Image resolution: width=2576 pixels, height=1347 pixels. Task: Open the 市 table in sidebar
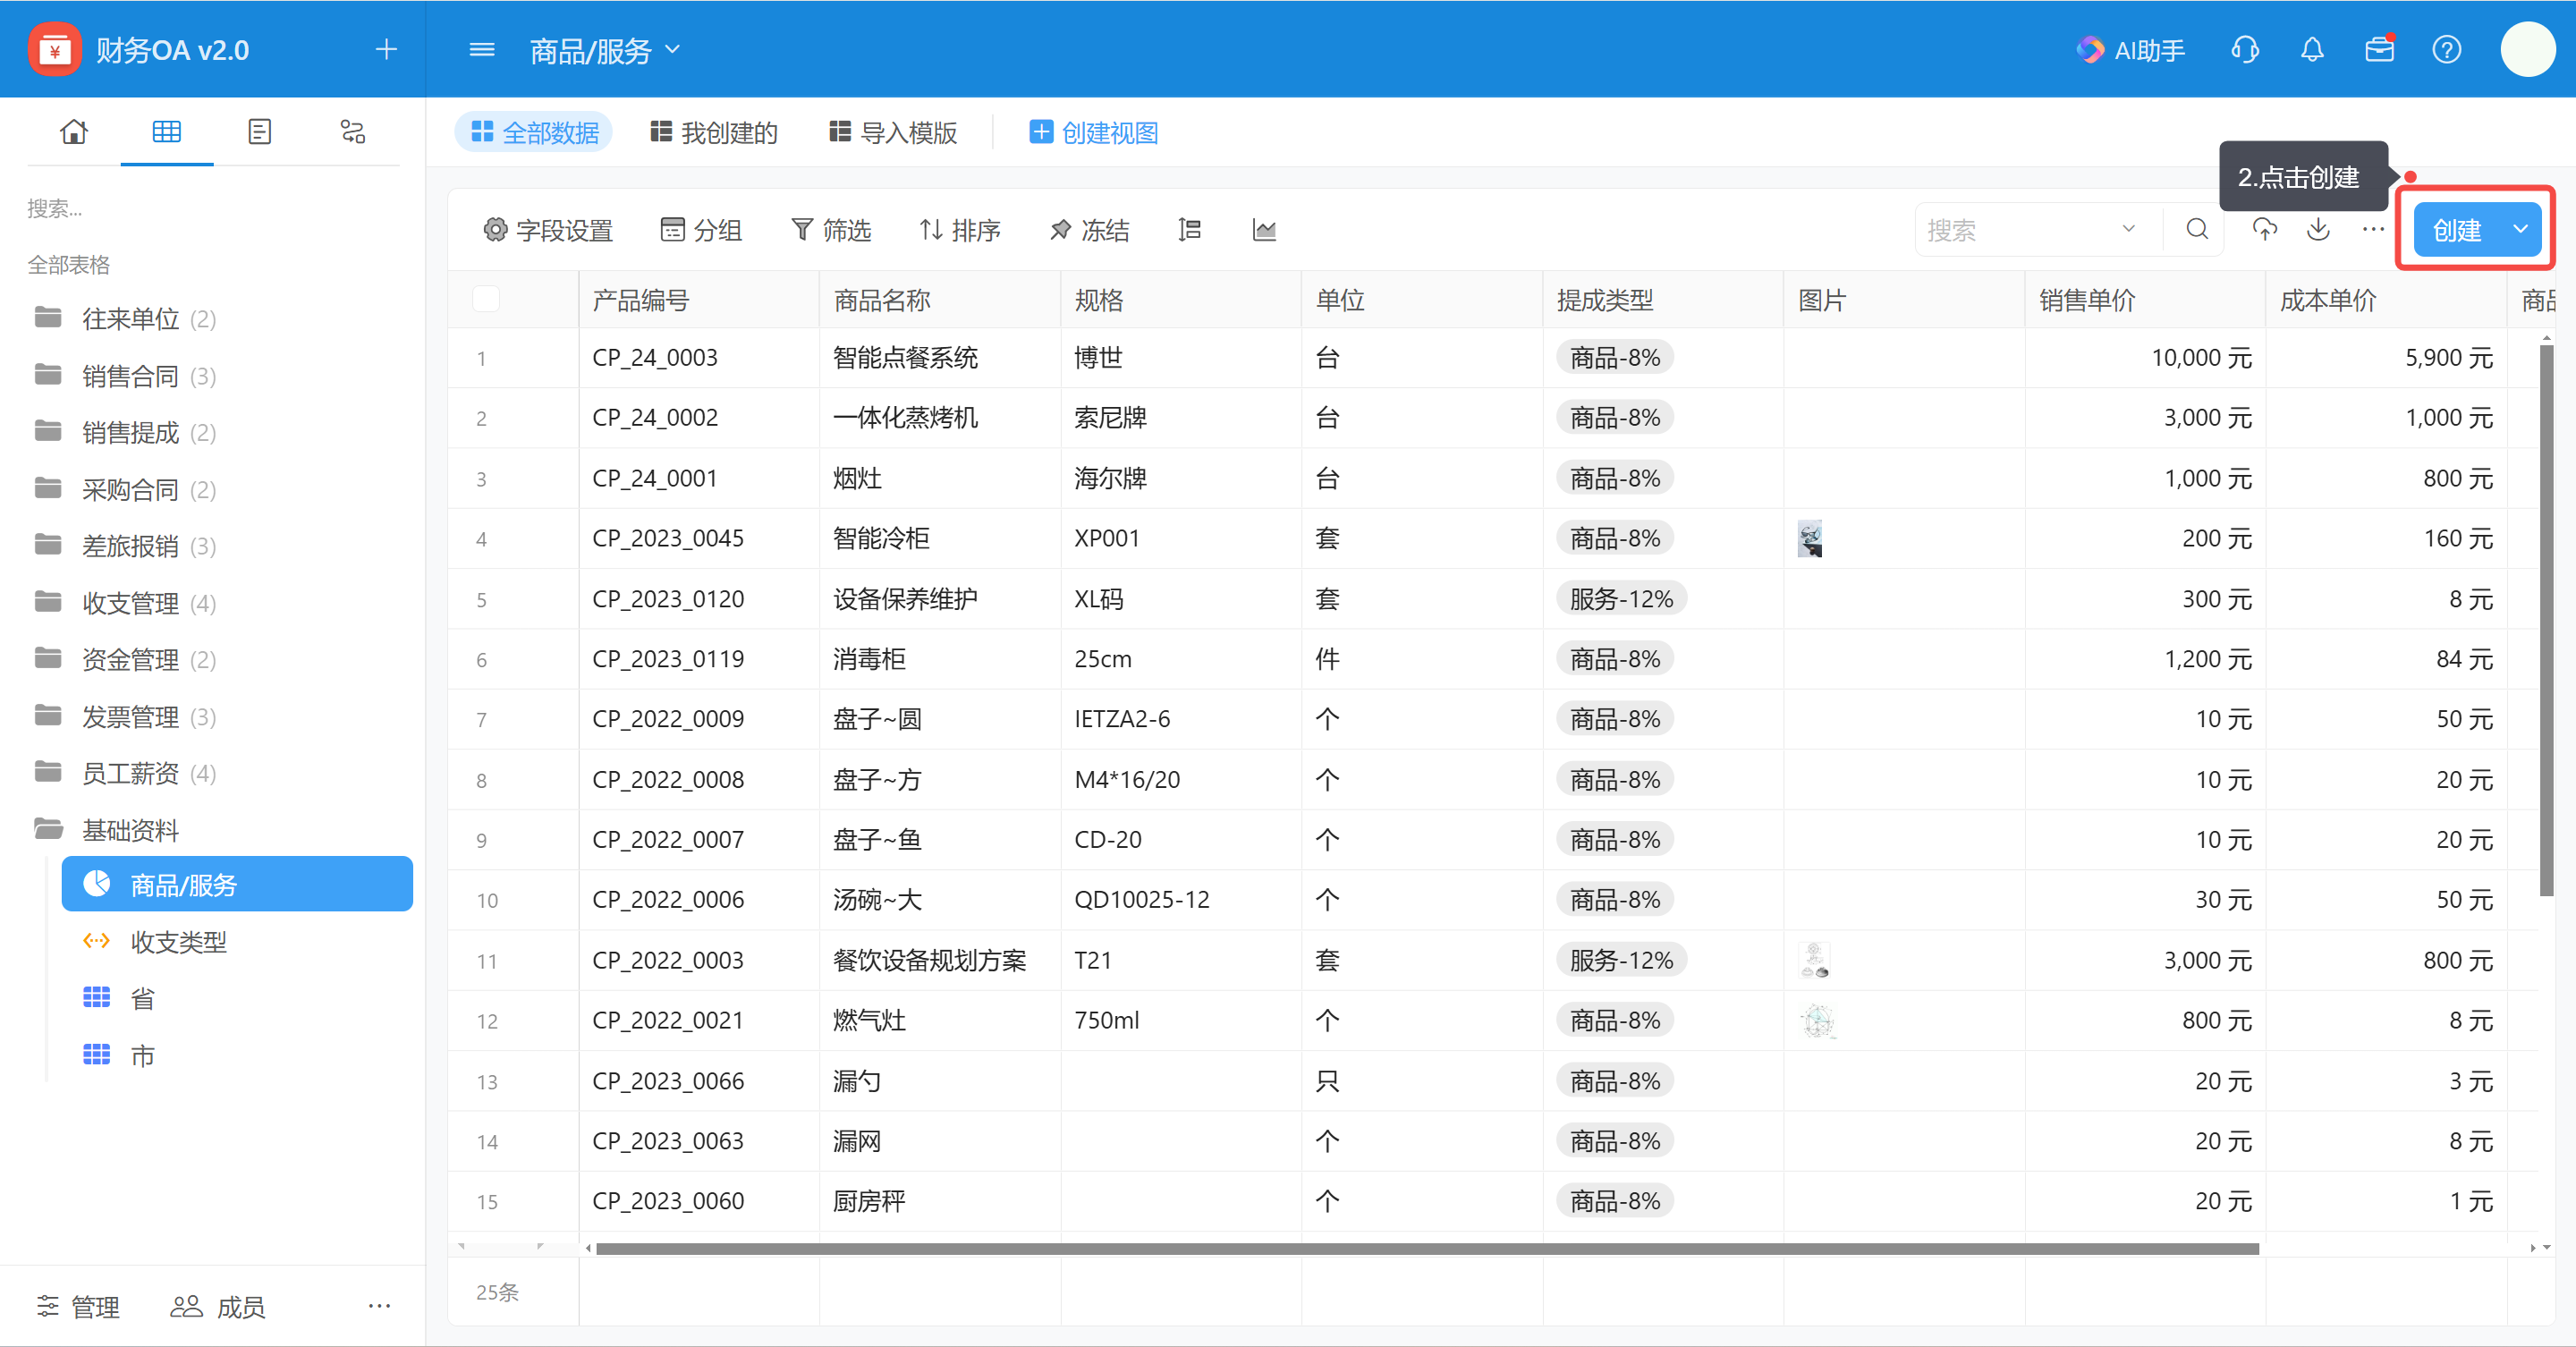click(118, 1055)
